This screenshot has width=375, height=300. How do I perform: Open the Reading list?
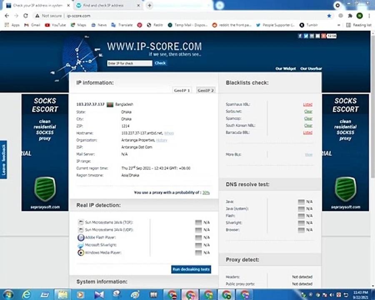pos(359,25)
